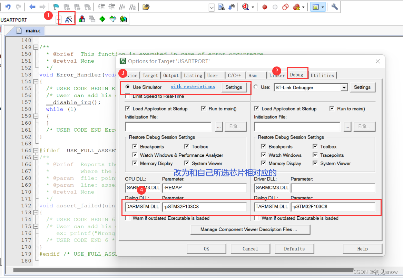Screen dimensions: 403x278
Task: Open Configuration with the wrench icon
Action: point(334,7)
